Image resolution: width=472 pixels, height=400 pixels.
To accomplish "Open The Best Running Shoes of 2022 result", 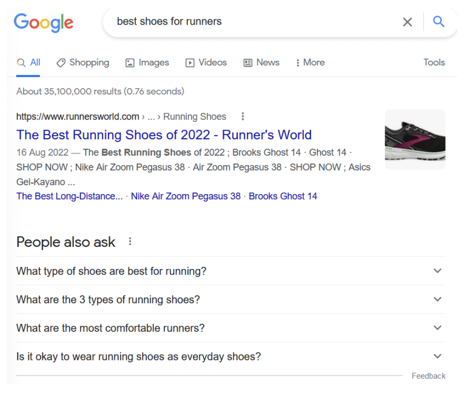I will click(x=164, y=135).
